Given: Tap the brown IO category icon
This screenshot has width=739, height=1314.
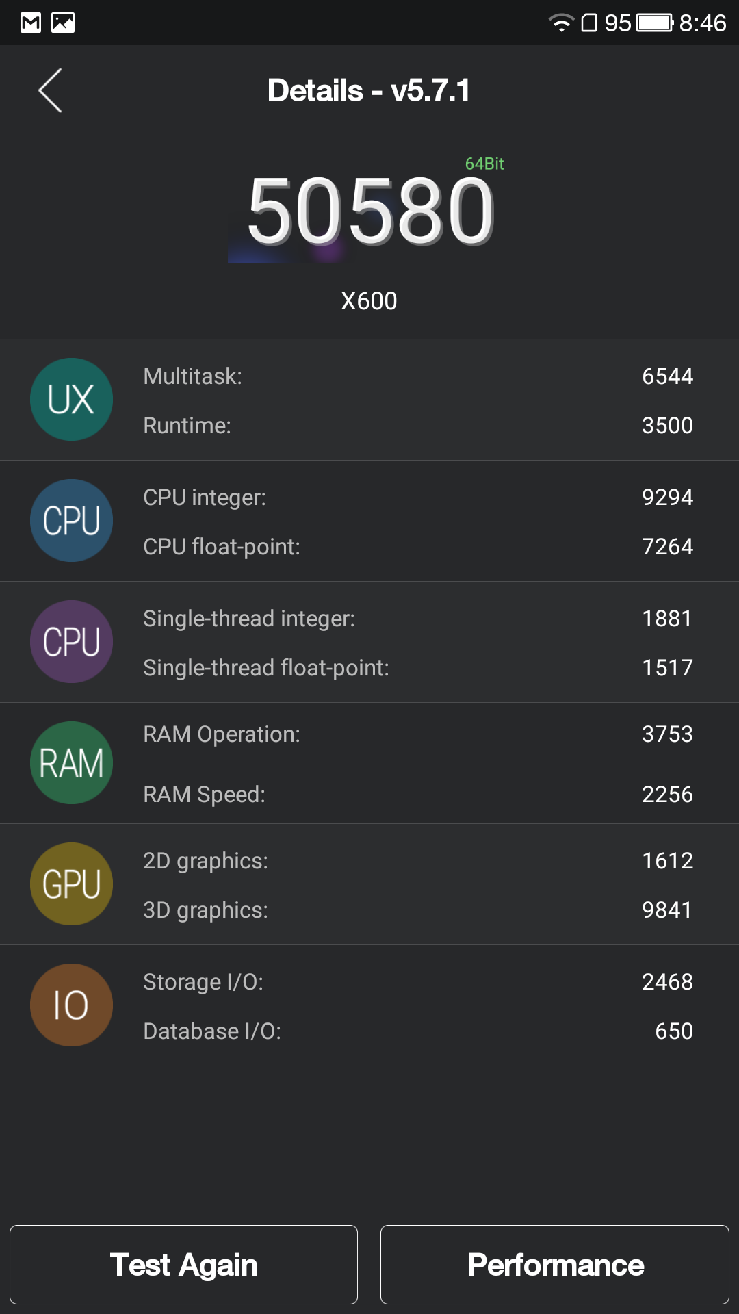Looking at the screenshot, I should pyautogui.click(x=71, y=1005).
